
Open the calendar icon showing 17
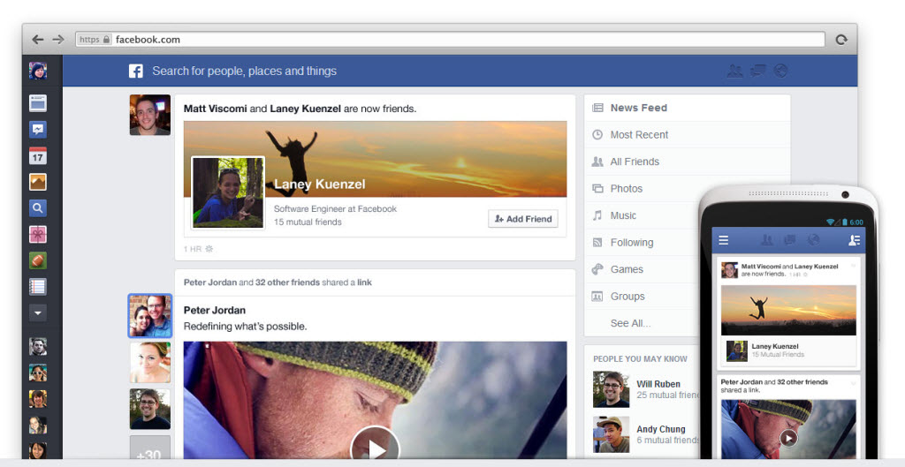coord(38,156)
